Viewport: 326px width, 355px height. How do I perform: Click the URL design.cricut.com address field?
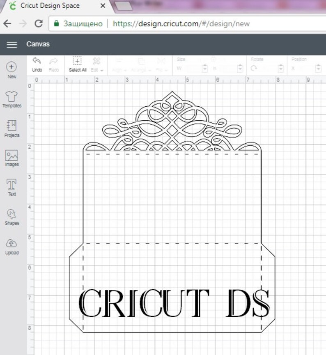tap(187, 23)
